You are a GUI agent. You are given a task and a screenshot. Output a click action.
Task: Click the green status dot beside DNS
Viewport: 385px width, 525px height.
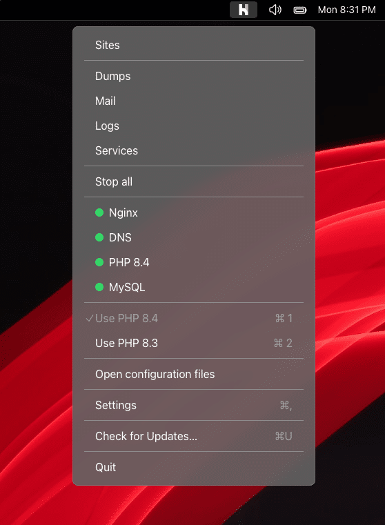pos(99,237)
